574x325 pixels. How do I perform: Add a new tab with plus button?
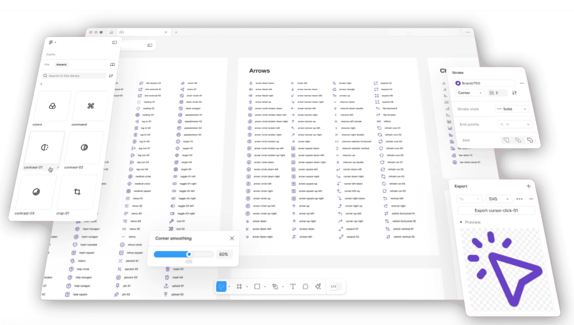[176, 32]
